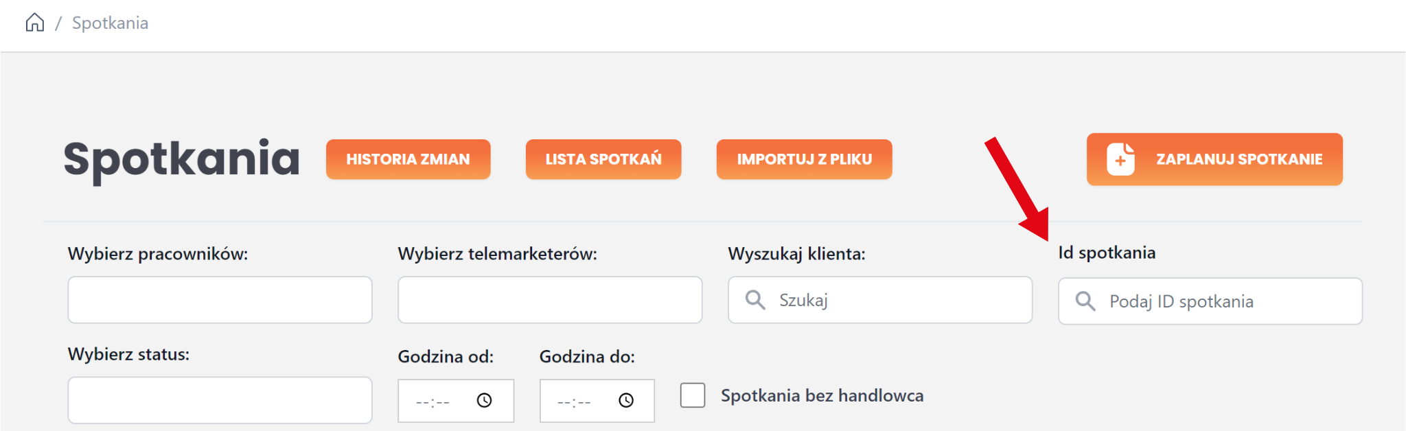Open Lista Spotkań view
The image size is (1406, 431).
tap(603, 159)
